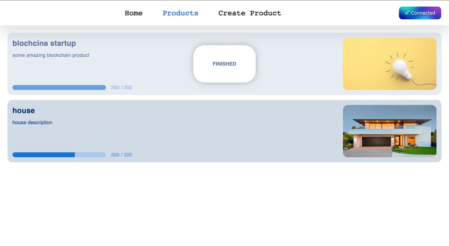Select the Products navigation tab
The height and width of the screenshot is (246, 449).
pyautogui.click(x=180, y=13)
